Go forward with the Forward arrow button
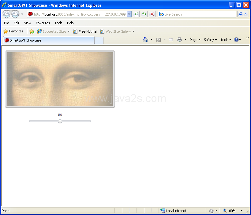This screenshot has height=215, width=251. (15, 14)
